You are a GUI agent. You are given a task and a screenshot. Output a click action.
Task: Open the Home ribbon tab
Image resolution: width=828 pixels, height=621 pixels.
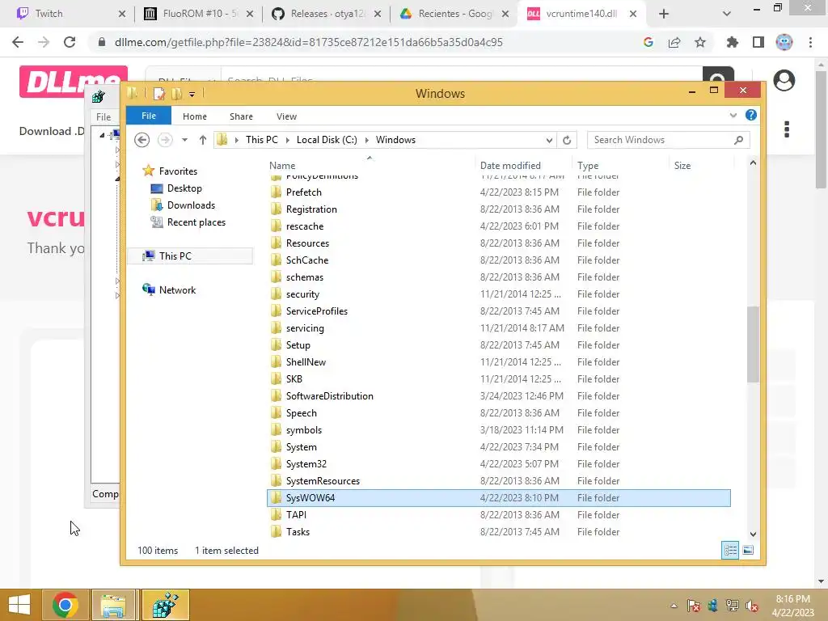[194, 116]
